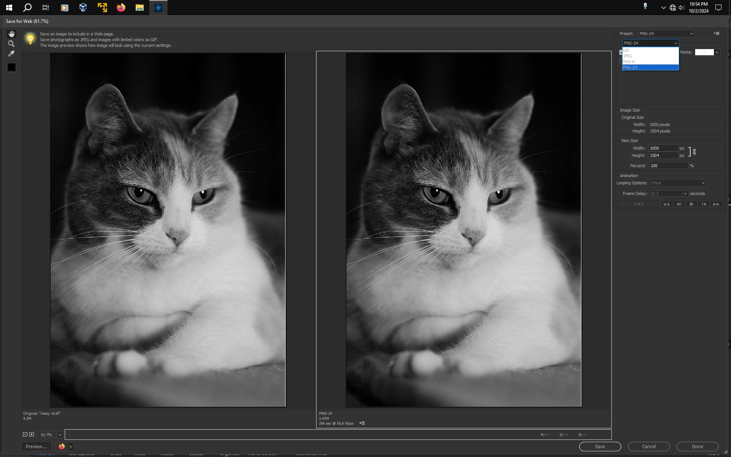Play the animation

pyautogui.click(x=691, y=204)
